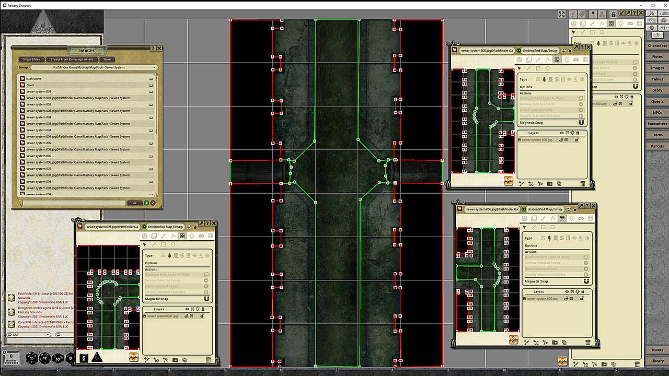Click the red edit button in Images window

coord(153,203)
